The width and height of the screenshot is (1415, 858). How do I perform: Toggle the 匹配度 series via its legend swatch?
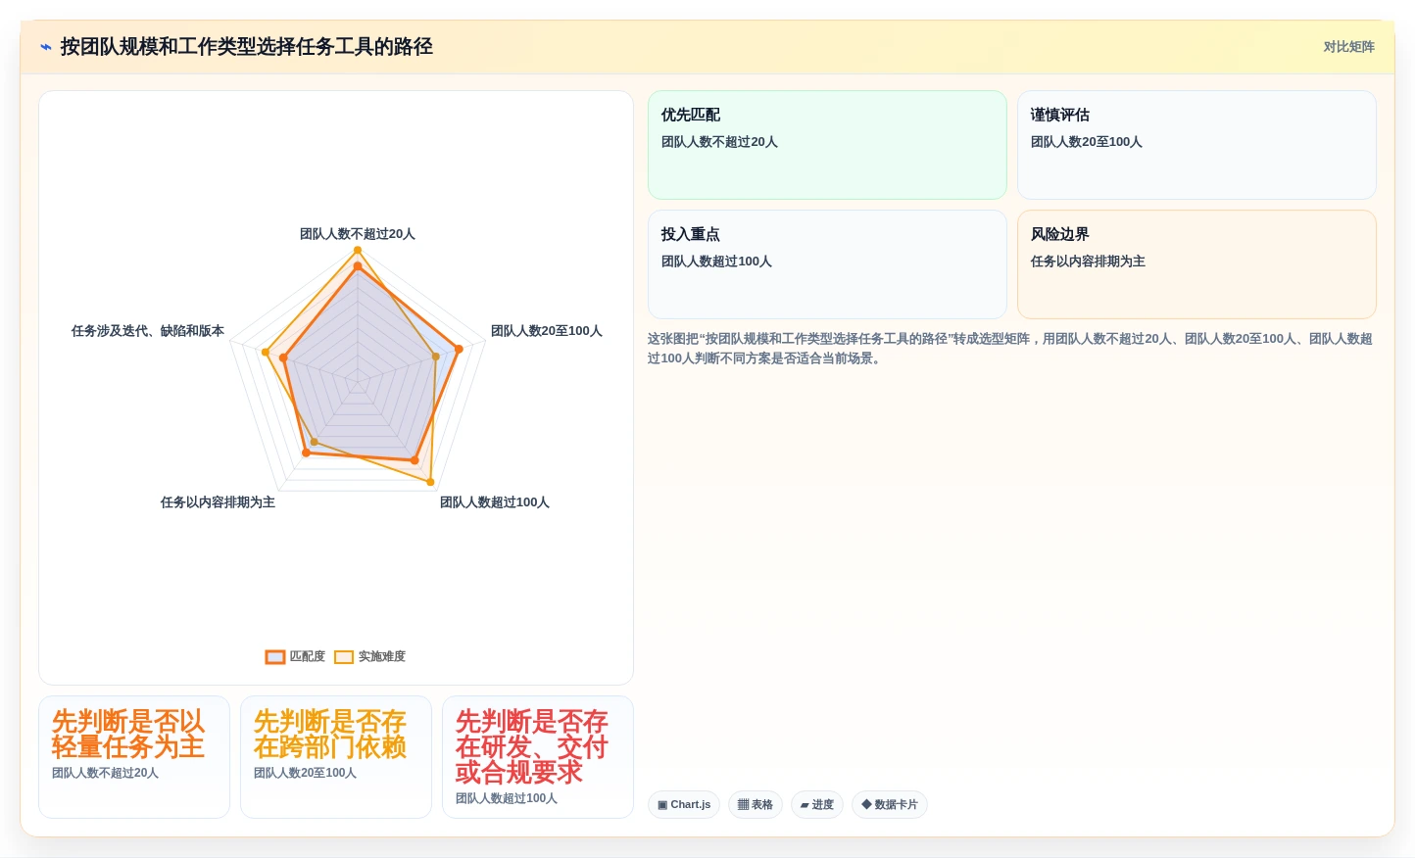pos(275,657)
